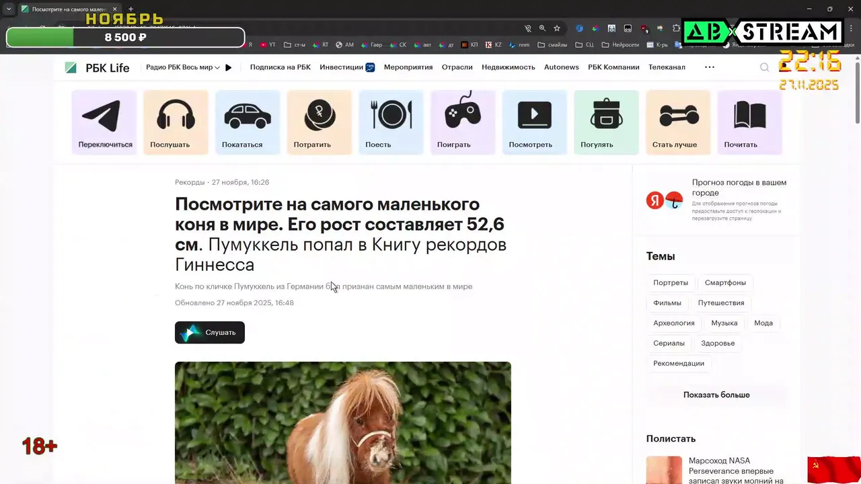
Task: Play Радио РБК with the play icon
Action: (229, 67)
